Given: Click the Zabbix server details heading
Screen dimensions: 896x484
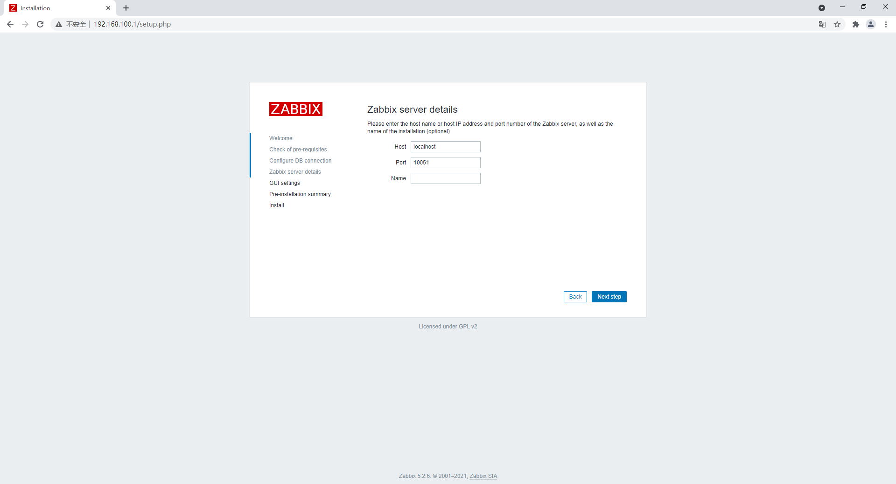Looking at the screenshot, I should coord(413,109).
